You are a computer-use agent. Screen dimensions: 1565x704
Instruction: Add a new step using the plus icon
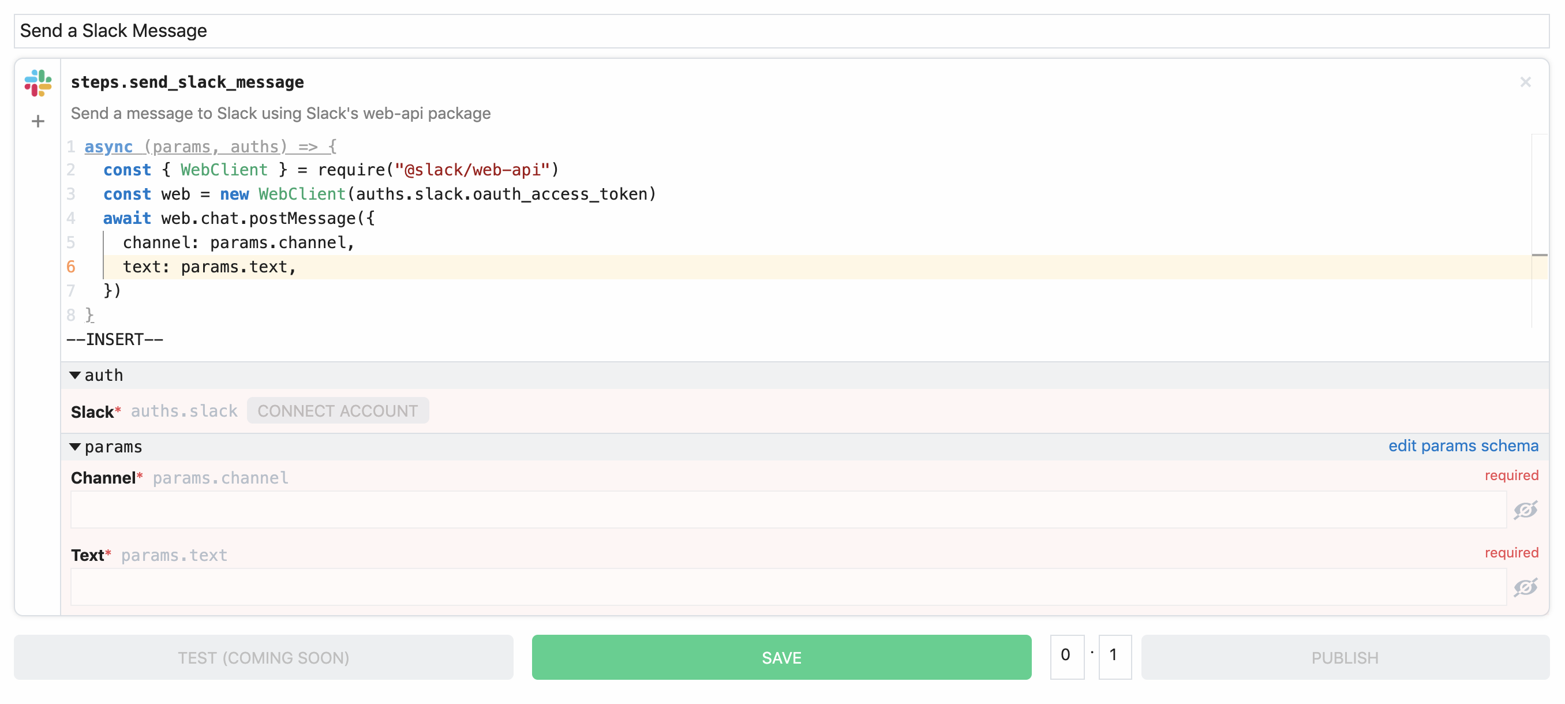click(x=37, y=121)
